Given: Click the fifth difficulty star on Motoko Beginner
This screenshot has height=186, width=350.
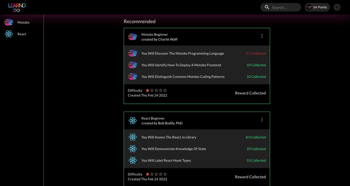Looking at the screenshot, I should click(x=165, y=90).
